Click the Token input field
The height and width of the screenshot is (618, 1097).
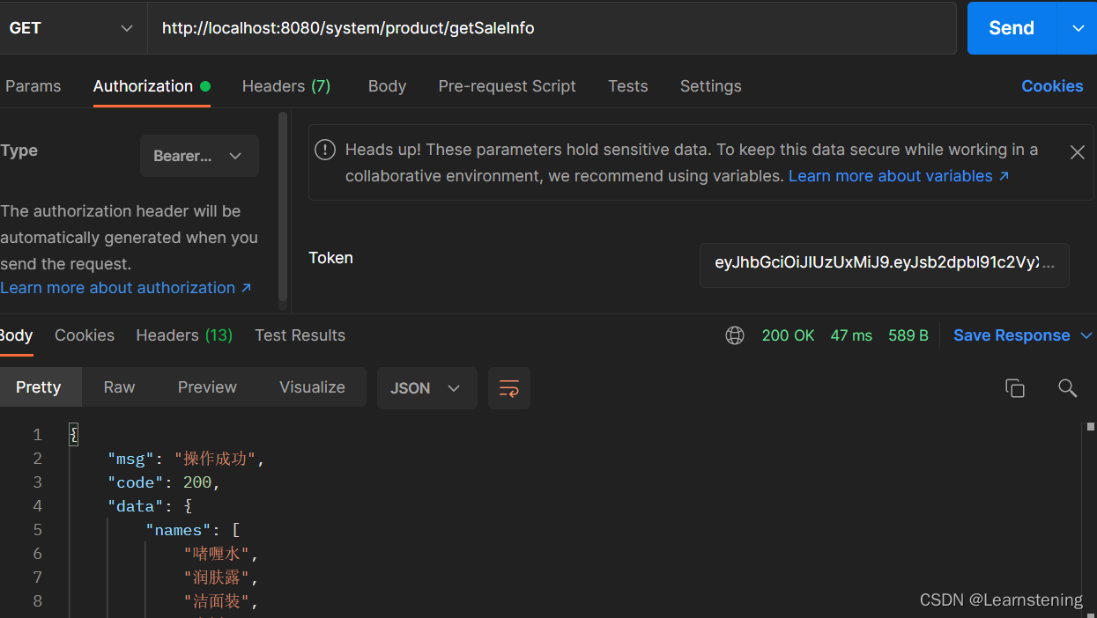[x=884, y=265]
